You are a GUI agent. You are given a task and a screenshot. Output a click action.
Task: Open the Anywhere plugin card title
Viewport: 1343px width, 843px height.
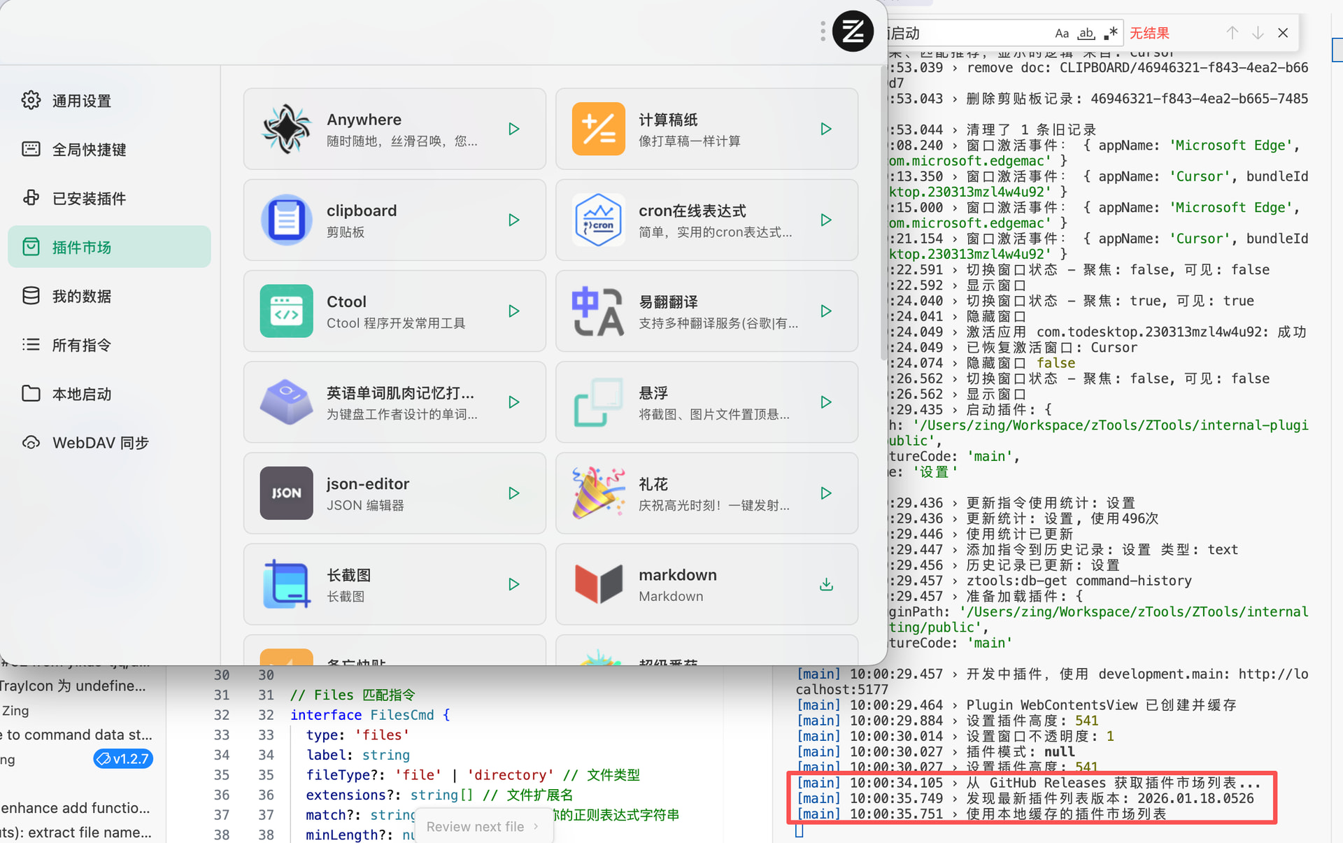364,120
